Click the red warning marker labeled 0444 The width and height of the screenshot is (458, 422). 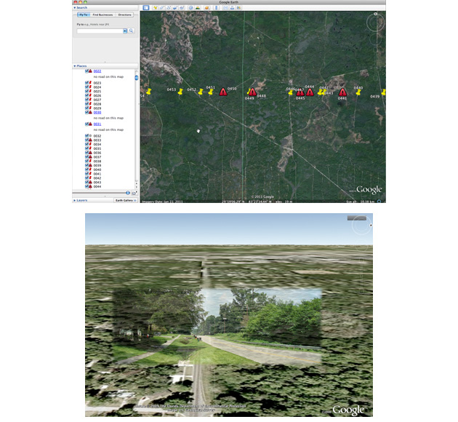pyautogui.click(x=310, y=92)
